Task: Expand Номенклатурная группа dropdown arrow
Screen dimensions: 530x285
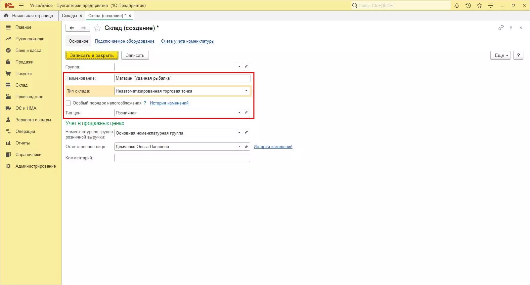Action: (240, 133)
